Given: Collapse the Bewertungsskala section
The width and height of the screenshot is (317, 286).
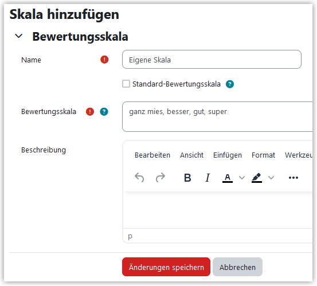Looking at the screenshot, I should [19, 36].
